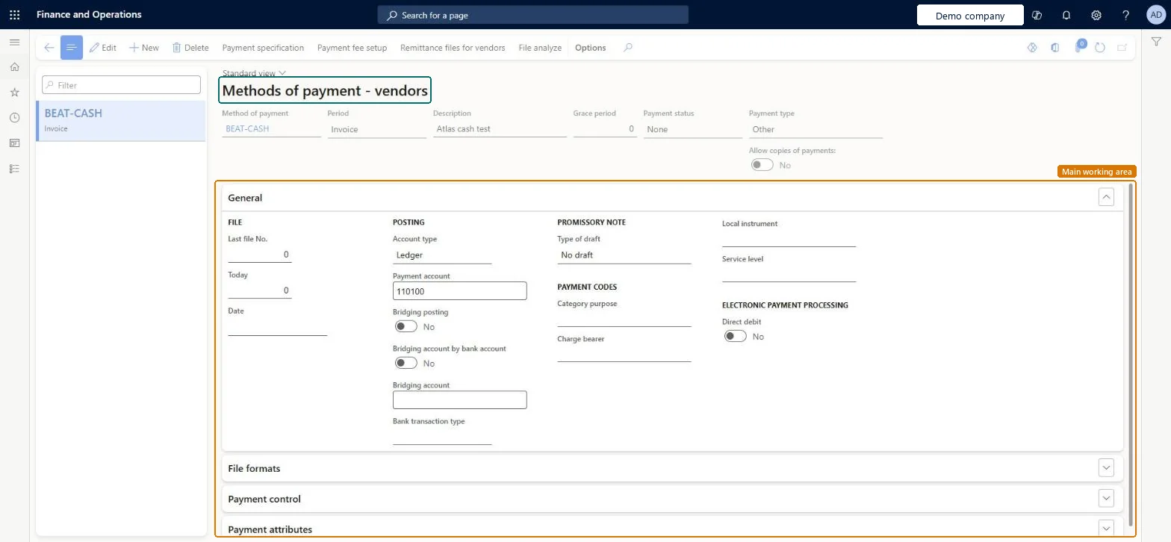The image size is (1171, 542).
Task: Show notifications bell
Action: 1066,15
